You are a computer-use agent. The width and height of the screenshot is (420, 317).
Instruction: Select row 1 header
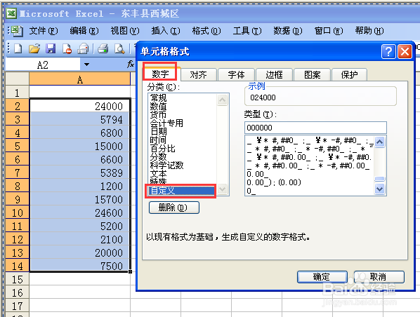coord(17,93)
